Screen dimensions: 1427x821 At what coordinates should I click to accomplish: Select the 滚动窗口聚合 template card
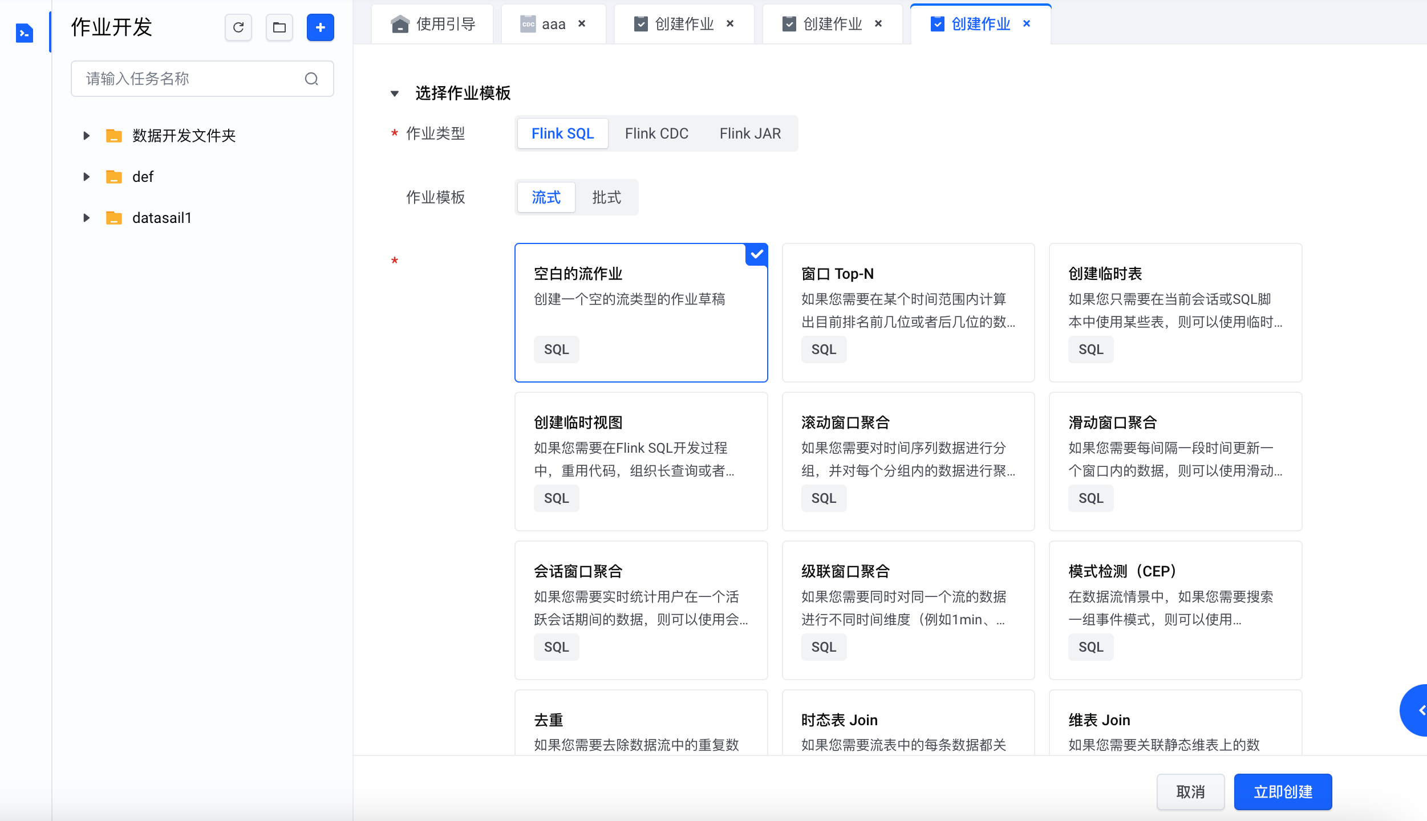(908, 461)
